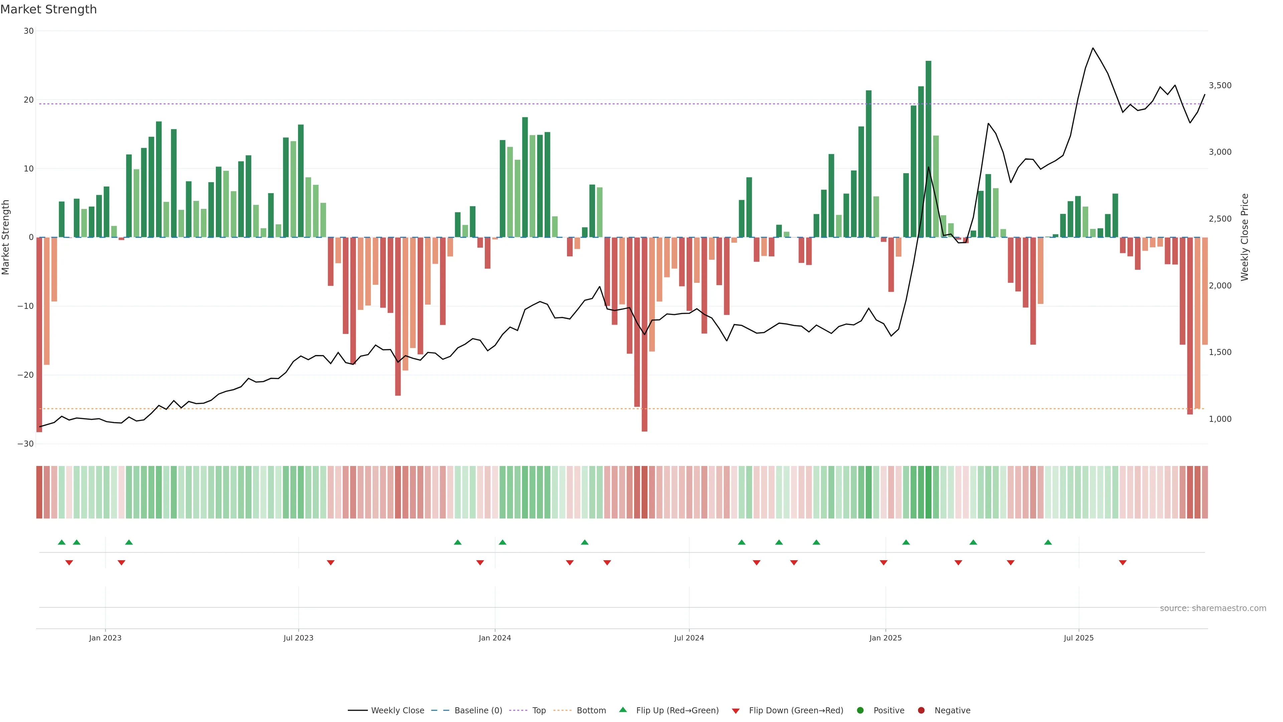Click red Flip Down triangle in legend
This screenshot has height=722, width=1283.
point(736,711)
